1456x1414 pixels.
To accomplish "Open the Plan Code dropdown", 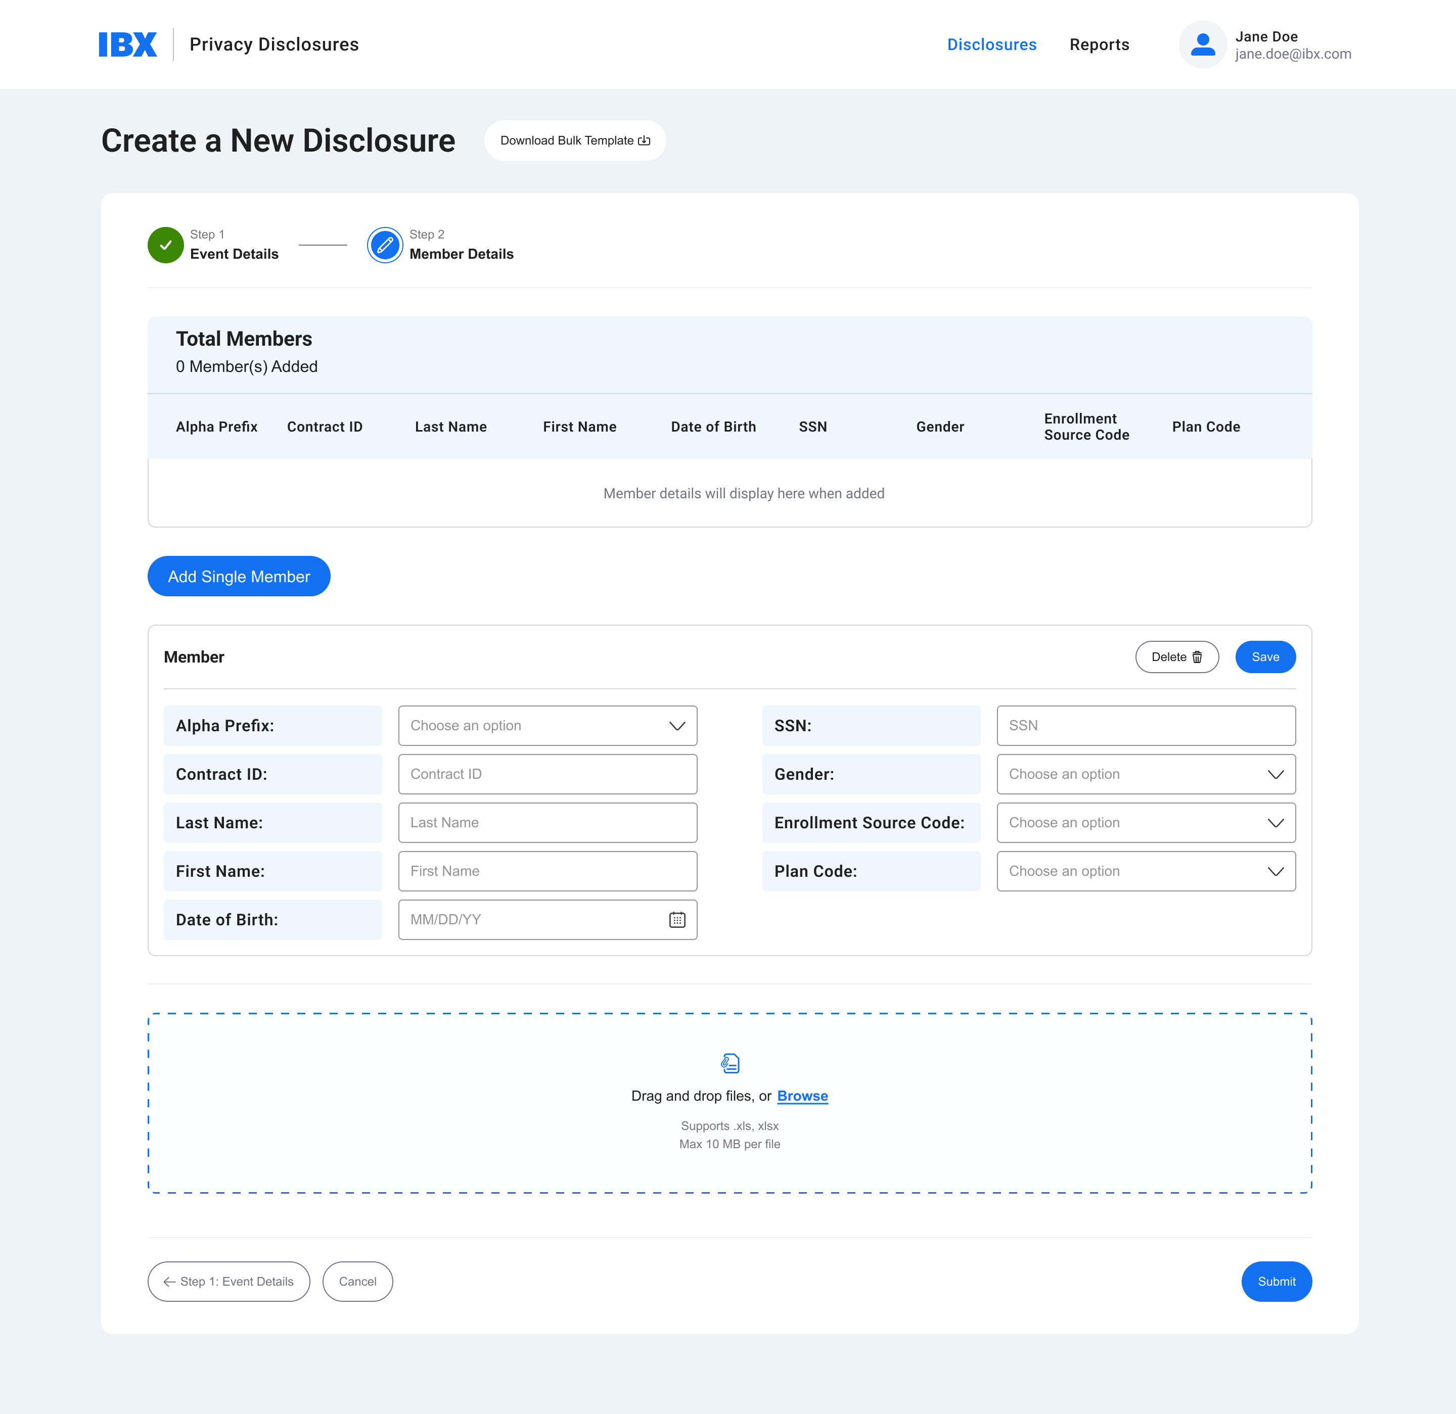I will [1146, 871].
